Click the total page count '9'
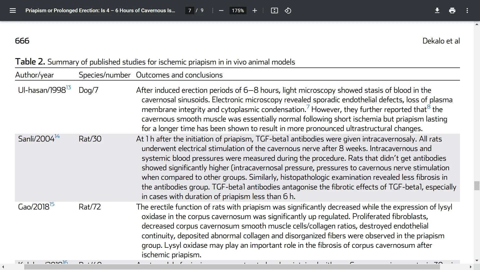Image resolution: width=480 pixels, height=270 pixels. (202, 10)
